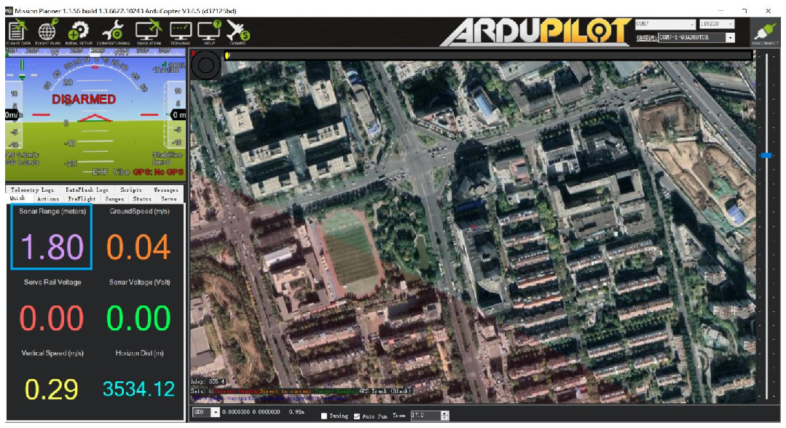This screenshot has width=786, height=428.
Task: Open the Terminal icon
Action: [x=181, y=32]
